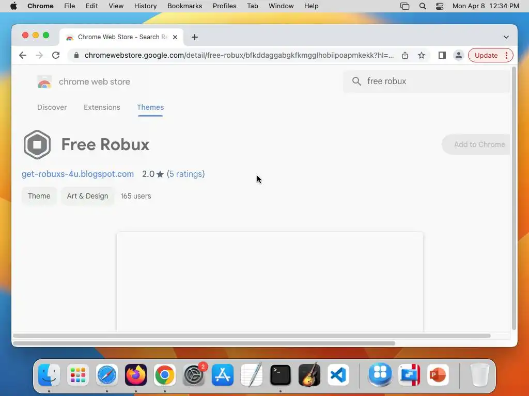Open Trash from the dock

tap(480, 375)
